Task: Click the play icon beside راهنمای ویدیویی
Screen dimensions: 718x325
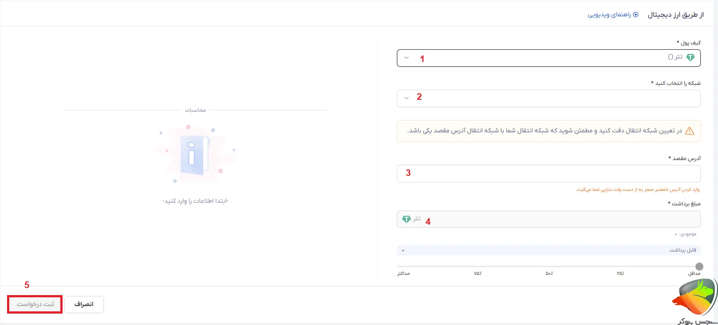Action: [x=636, y=15]
